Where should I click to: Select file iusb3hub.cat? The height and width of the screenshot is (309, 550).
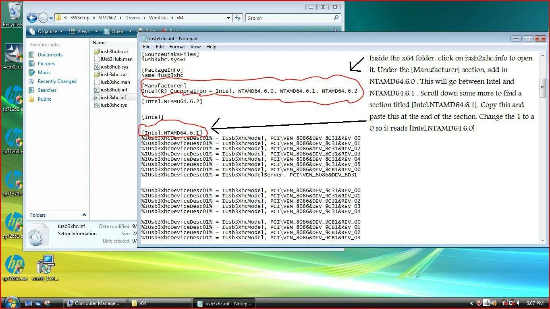click(111, 52)
